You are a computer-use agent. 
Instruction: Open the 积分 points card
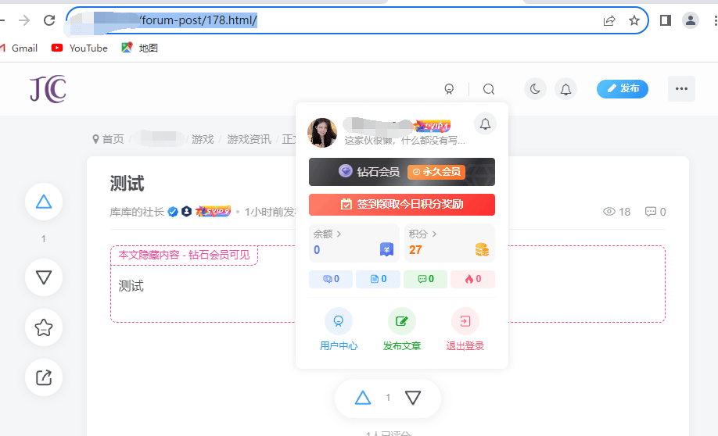(449, 242)
